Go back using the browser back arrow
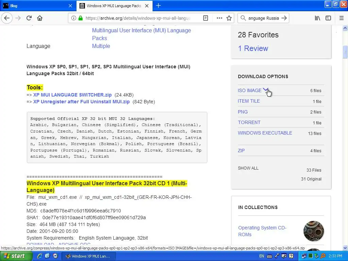 point(7,18)
